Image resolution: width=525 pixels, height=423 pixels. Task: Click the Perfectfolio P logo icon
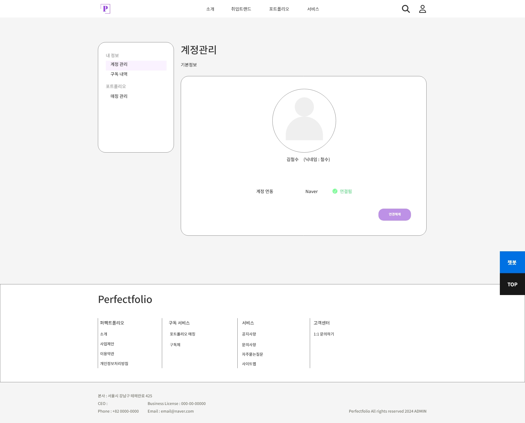(105, 9)
